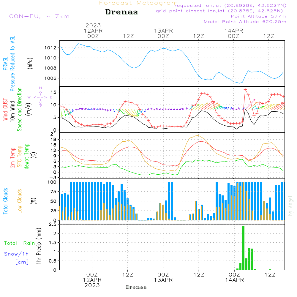Click the ICON-EU ~7km model label
Image resolution: width=297 pixels, height=297 pixels.
(x=38, y=16)
